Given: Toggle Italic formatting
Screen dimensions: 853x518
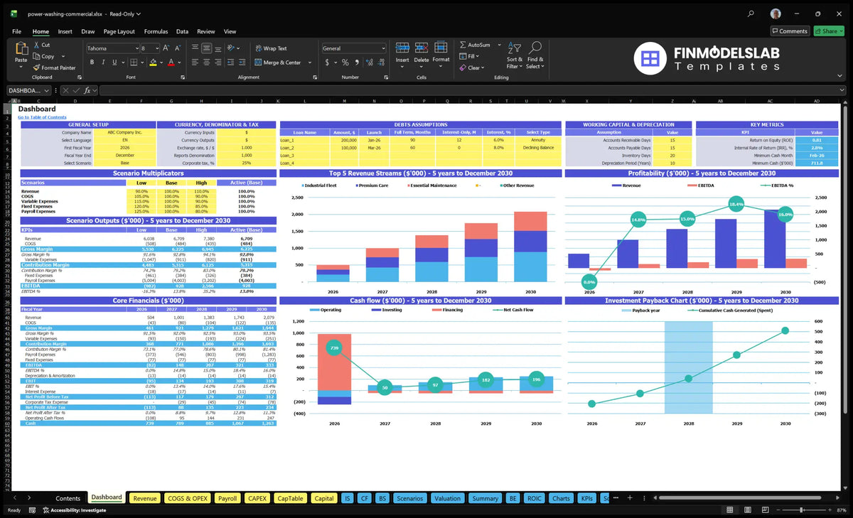Looking at the screenshot, I should 102,63.
